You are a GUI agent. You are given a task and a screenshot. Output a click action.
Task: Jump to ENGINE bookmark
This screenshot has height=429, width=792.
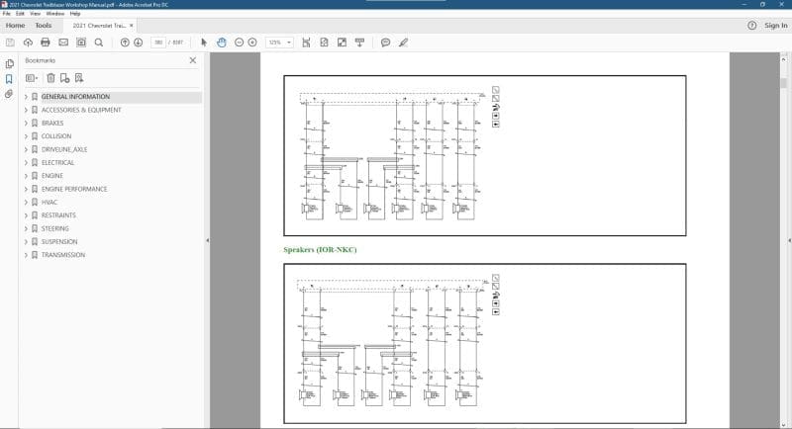pyautogui.click(x=52, y=176)
